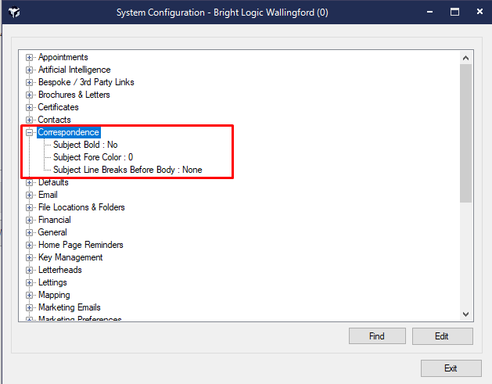
Task: Select the File Locations & Folders item
Action: pos(81,207)
